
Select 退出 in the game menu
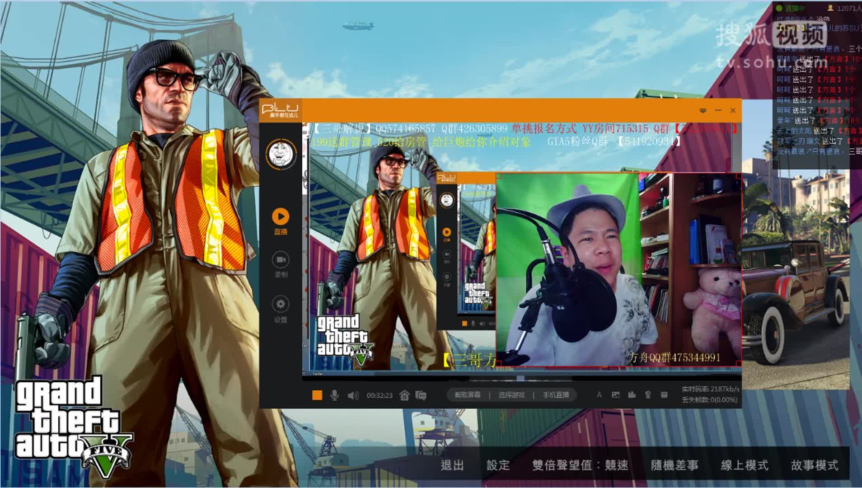tap(452, 465)
